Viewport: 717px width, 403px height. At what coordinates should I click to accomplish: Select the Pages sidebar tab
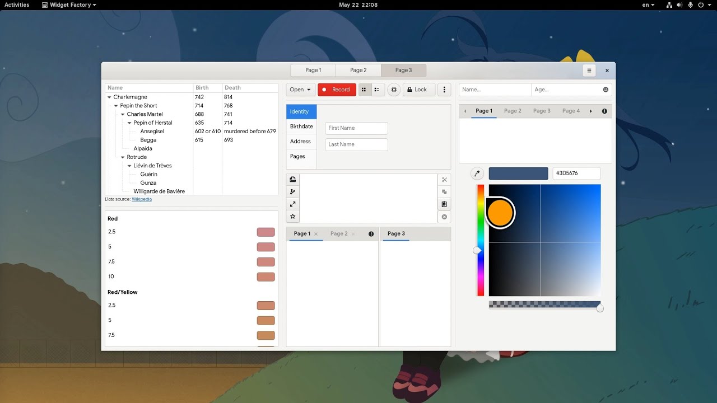coord(301,157)
